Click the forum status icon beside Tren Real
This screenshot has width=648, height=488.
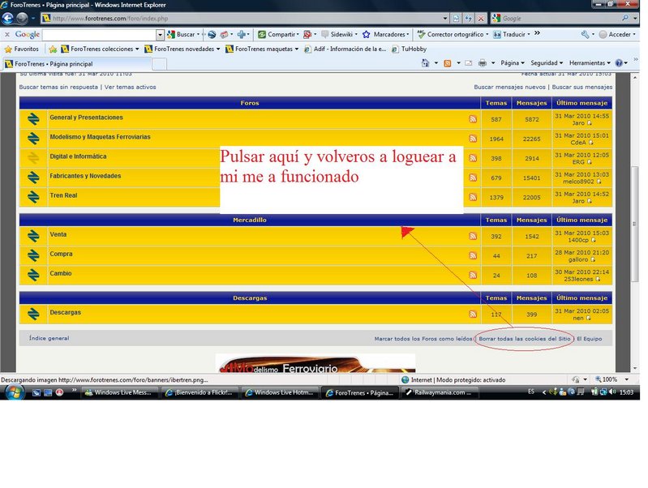click(x=33, y=197)
